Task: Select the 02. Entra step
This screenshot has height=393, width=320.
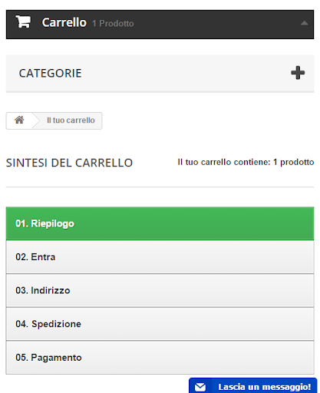Action: click(x=160, y=257)
